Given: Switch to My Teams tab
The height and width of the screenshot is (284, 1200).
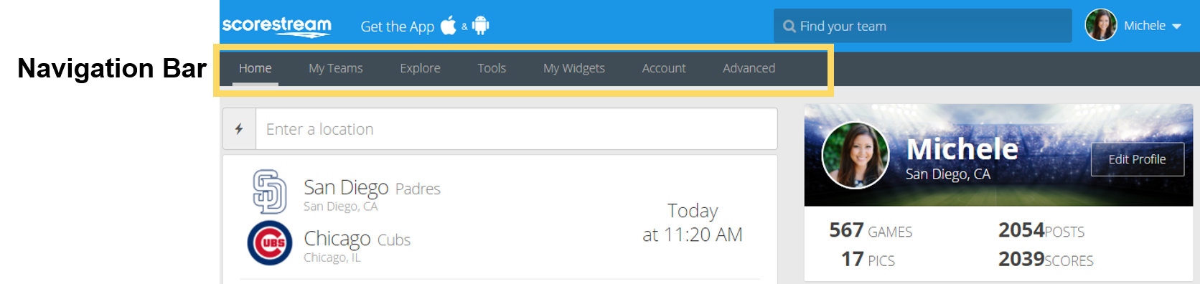Looking at the screenshot, I should [x=336, y=68].
